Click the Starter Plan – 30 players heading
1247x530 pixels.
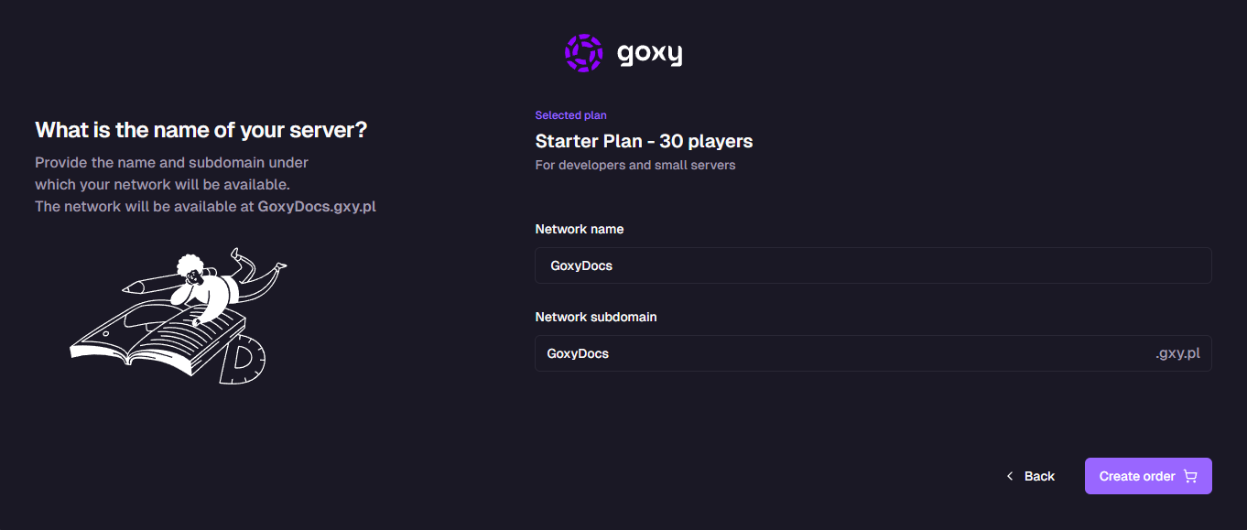644,141
